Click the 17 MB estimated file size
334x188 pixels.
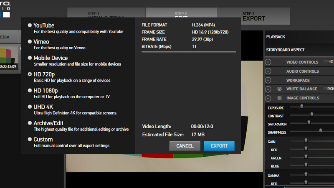[x=197, y=135]
